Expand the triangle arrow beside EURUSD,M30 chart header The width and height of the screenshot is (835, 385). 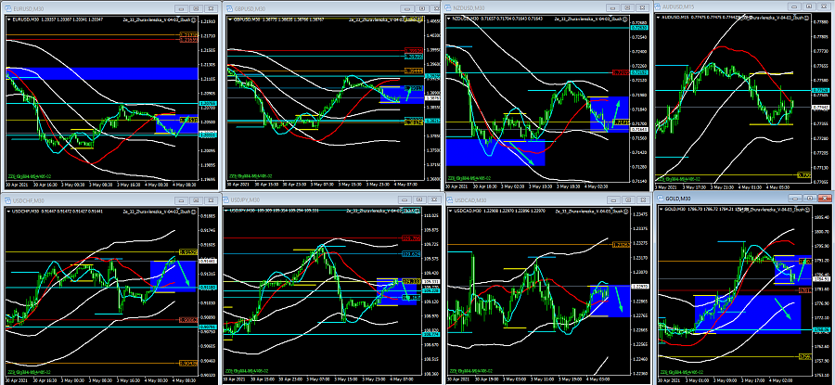pos(8,19)
